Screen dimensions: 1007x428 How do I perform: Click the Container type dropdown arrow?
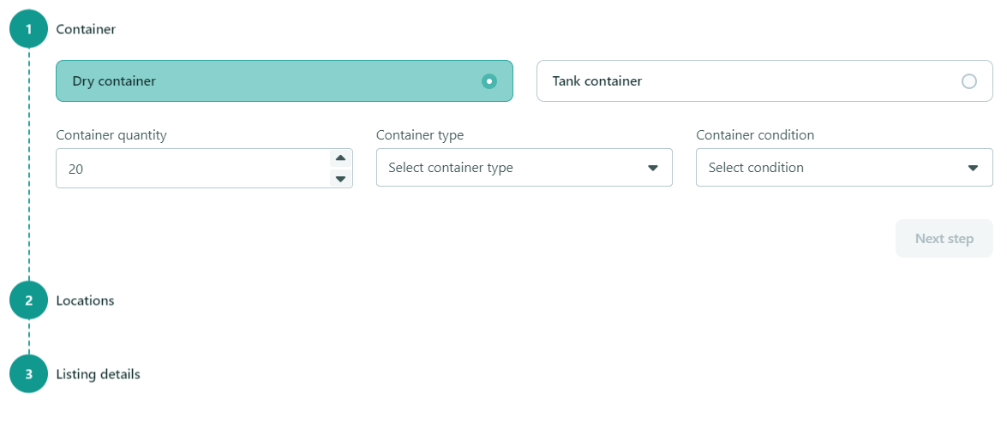652,168
